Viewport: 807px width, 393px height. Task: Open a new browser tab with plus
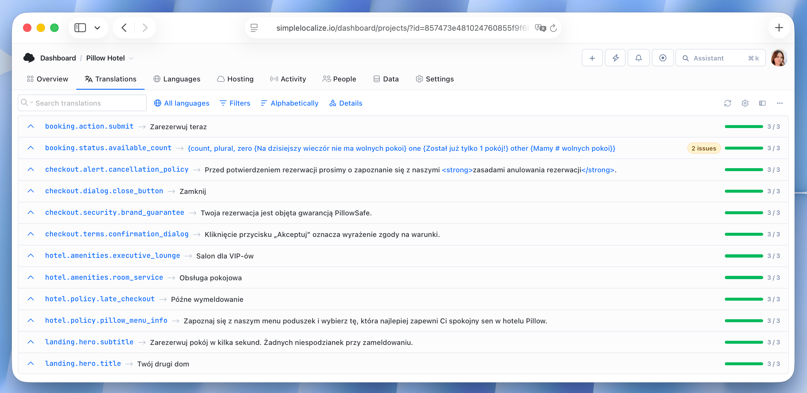tap(779, 28)
